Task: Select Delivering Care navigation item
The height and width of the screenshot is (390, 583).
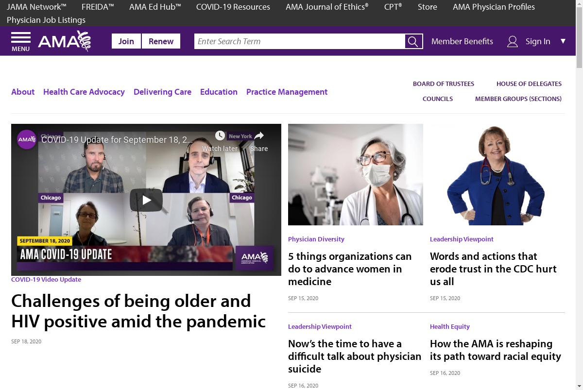Action: (162, 92)
